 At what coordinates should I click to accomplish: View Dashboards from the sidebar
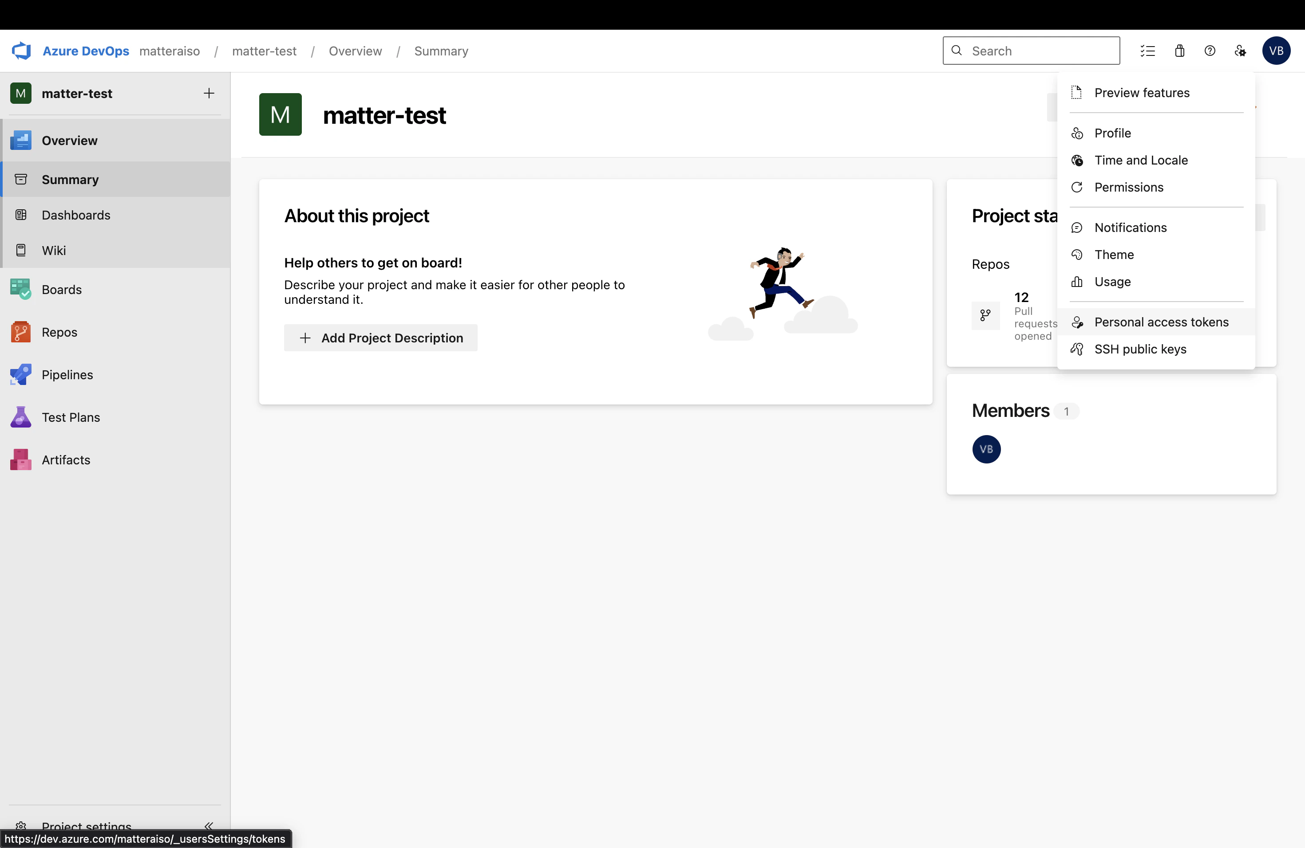75,215
